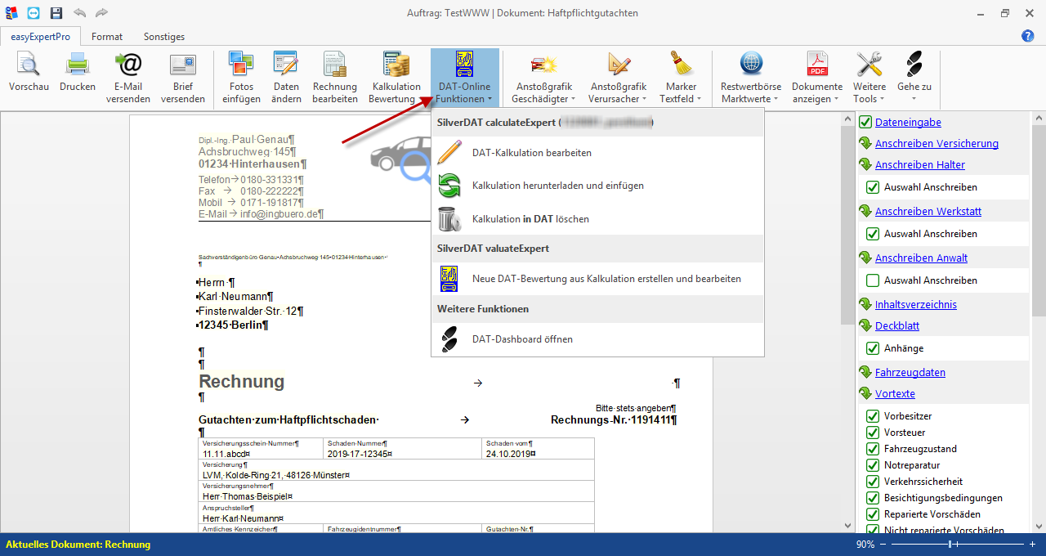Open Daten ändern to edit data
Image resolution: width=1046 pixels, height=556 pixels.
click(286, 78)
